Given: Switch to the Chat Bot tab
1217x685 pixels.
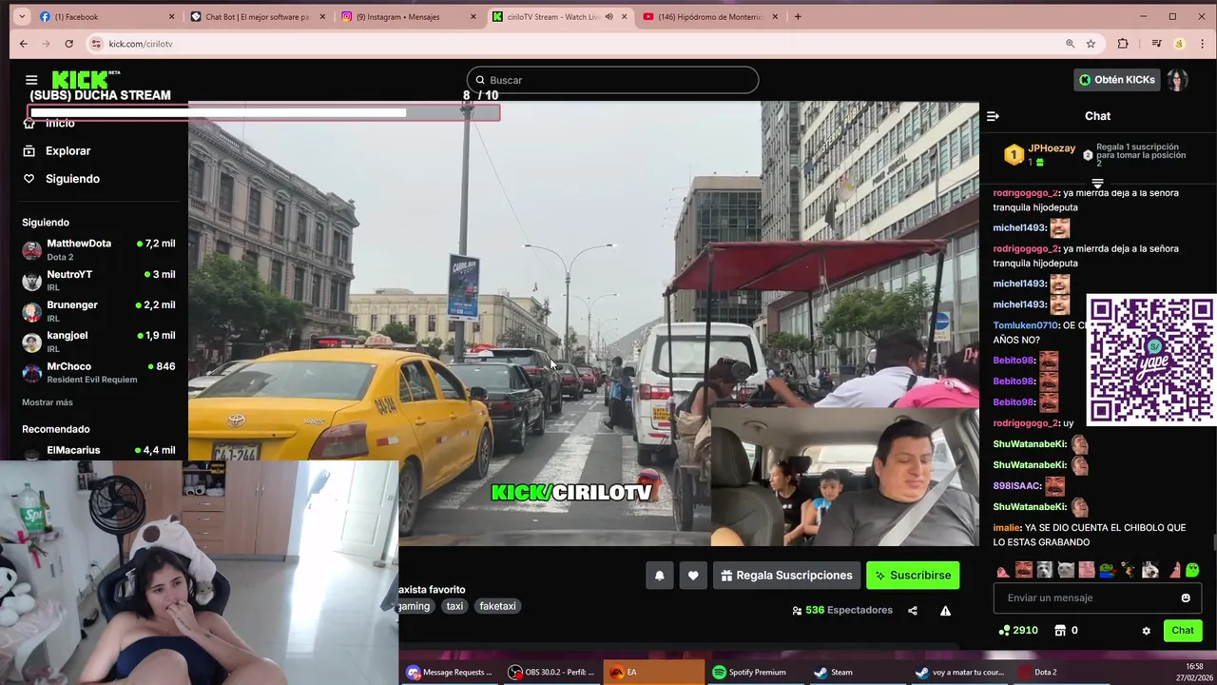Looking at the screenshot, I should (257, 16).
